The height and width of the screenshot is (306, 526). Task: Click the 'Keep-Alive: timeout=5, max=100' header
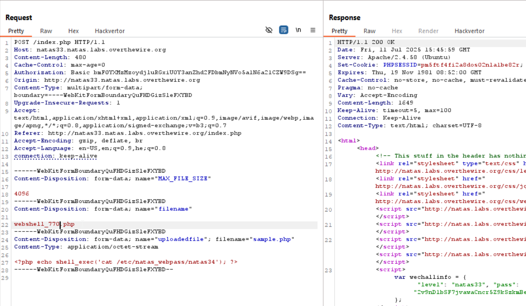(394, 110)
